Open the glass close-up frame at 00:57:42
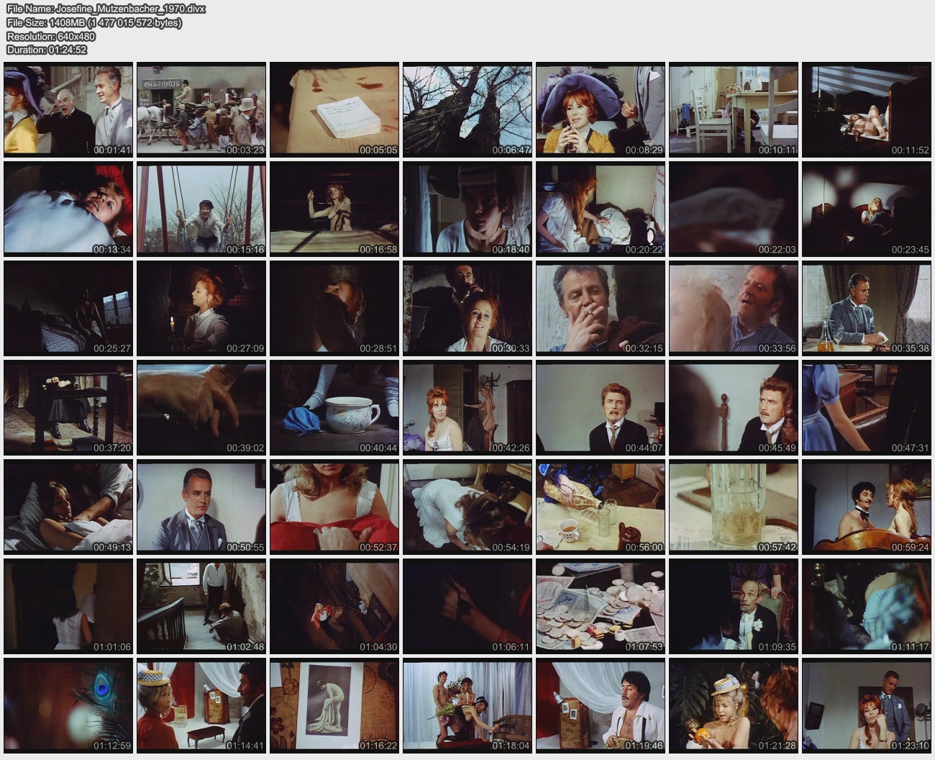Viewport: 935px width, 760px height. 734,507
